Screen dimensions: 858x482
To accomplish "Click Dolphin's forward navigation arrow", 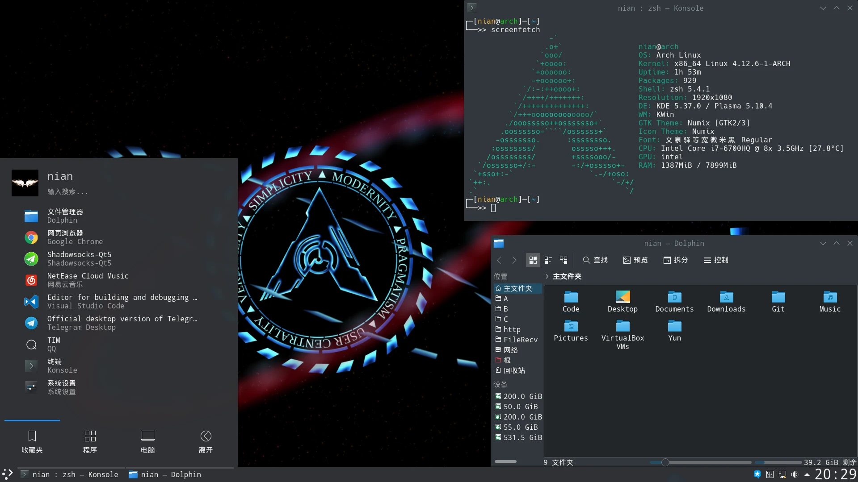I will pyautogui.click(x=514, y=260).
